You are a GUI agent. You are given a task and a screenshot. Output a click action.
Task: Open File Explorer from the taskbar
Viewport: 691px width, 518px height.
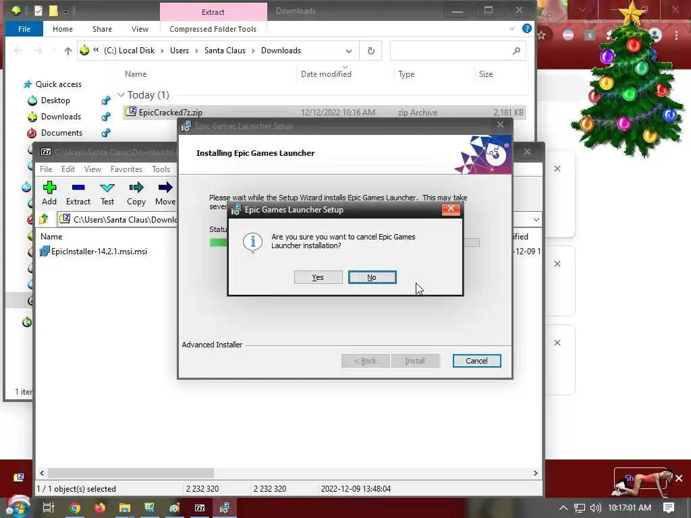(125, 508)
